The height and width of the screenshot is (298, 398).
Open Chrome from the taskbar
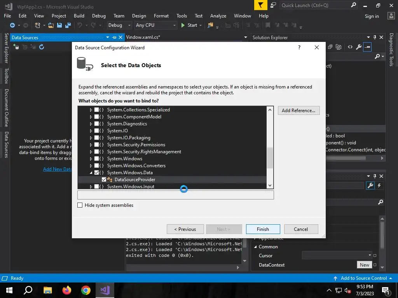click(86, 290)
